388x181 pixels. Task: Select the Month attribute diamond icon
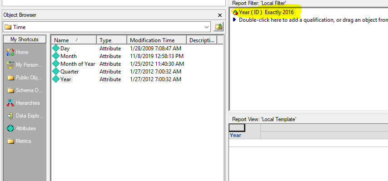pos(56,56)
